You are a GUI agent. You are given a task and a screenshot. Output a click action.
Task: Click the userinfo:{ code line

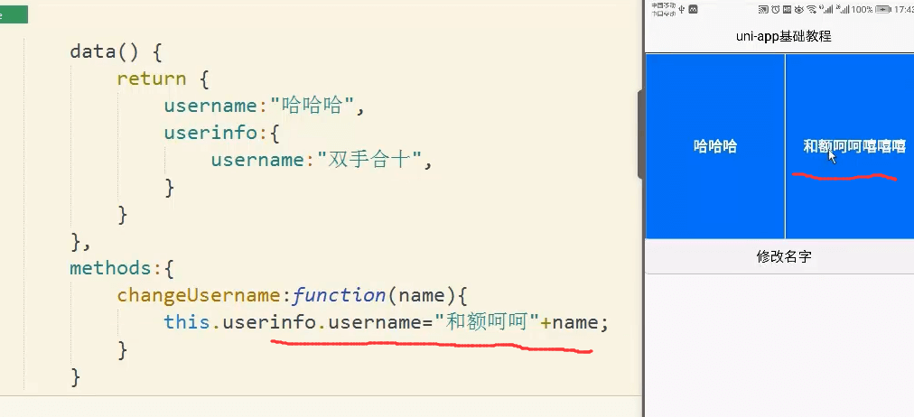tap(222, 133)
